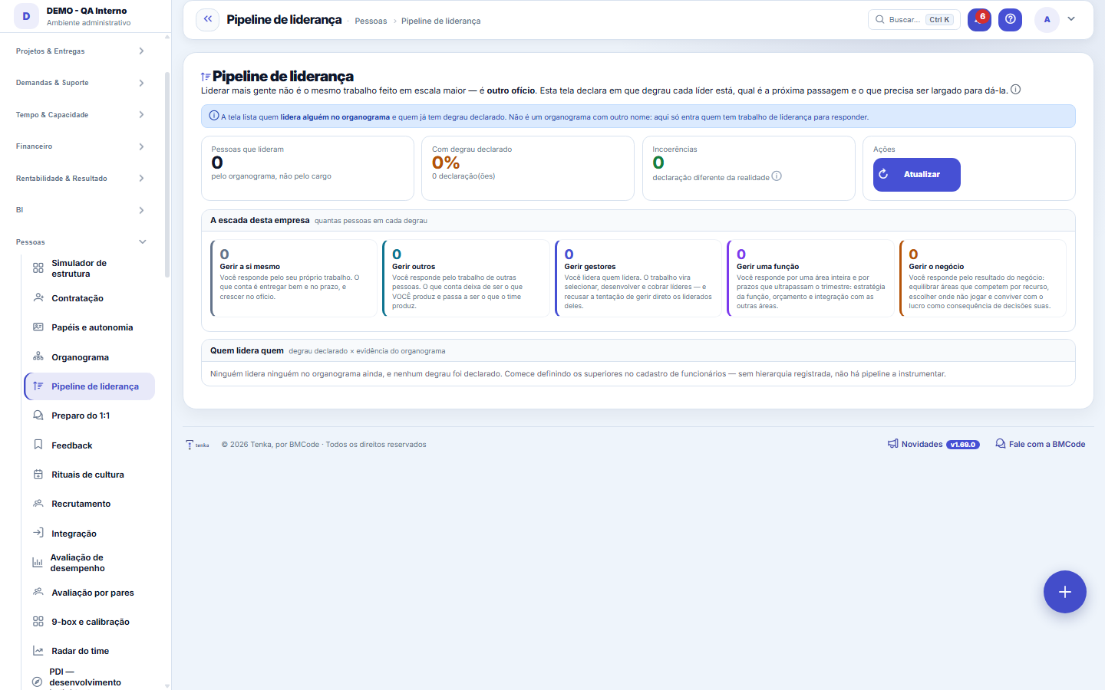
Task: Click Pessoas breadcrumb link
Action: coord(371,21)
